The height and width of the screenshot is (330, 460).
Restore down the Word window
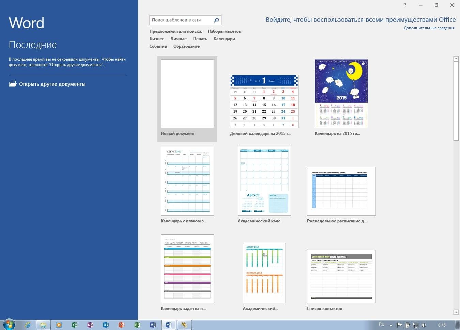pos(436,5)
